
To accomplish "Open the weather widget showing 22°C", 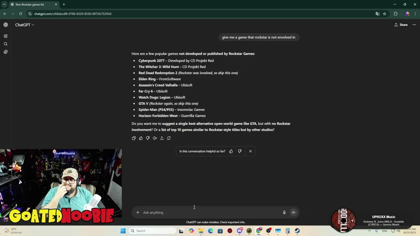I will coord(12,231).
